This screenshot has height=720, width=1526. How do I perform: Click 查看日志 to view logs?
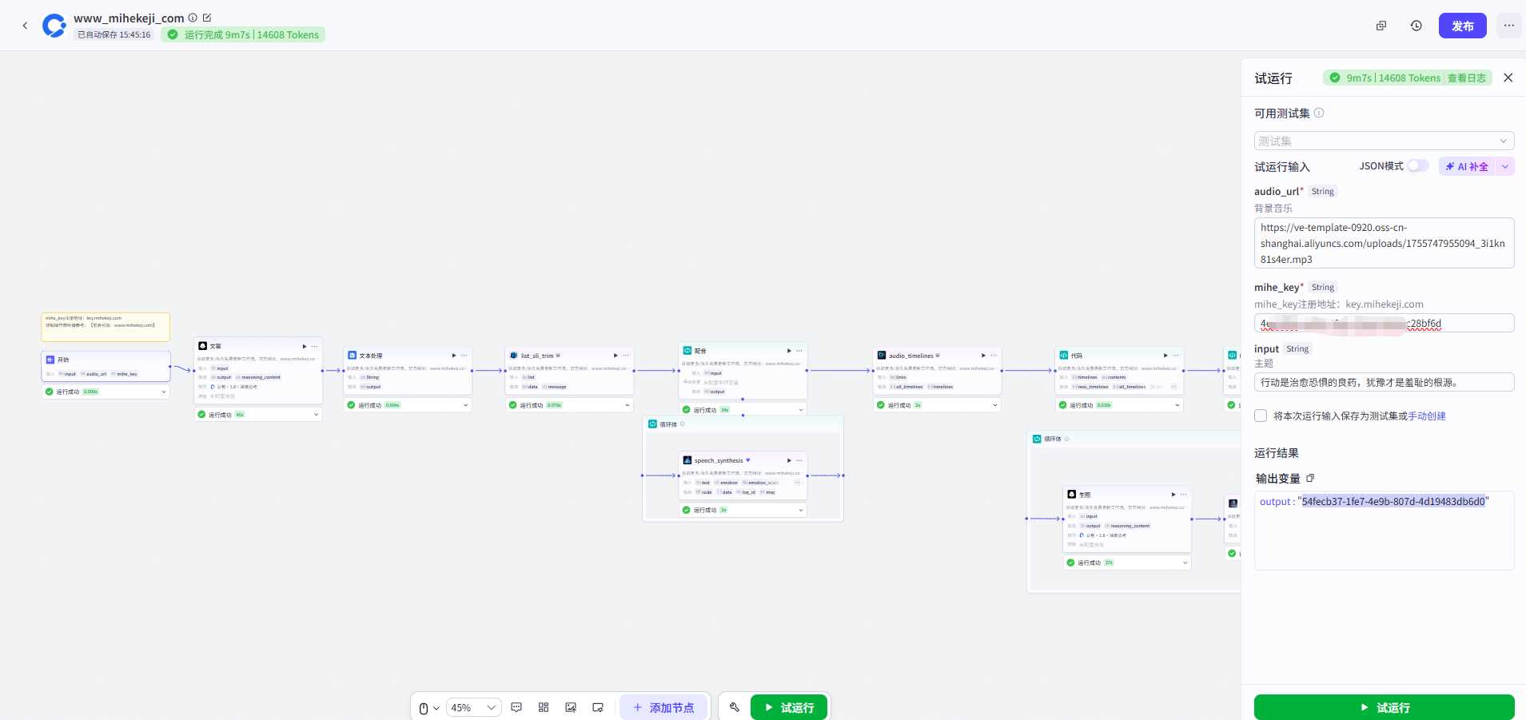[x=1466, y=78]
